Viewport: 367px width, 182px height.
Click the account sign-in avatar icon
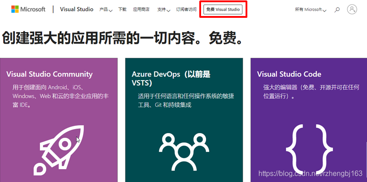352,9
